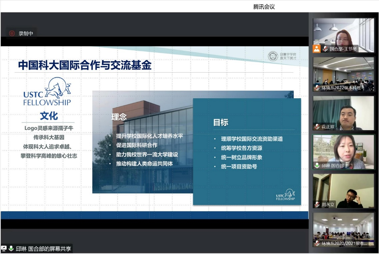
Task: Click the orange host icon on 国合部-王节琴
Action: point(317,49)
